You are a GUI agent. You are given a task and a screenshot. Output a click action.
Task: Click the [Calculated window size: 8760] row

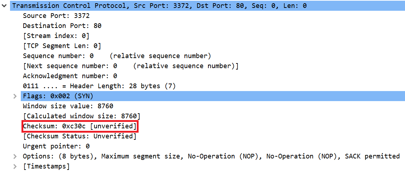coord(82,116)
